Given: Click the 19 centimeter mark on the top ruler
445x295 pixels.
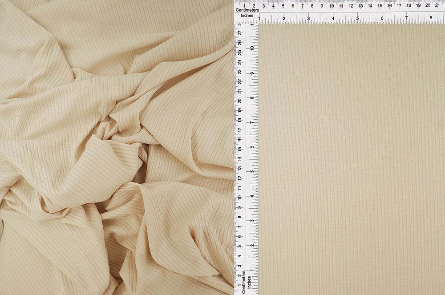Looking at the screenshot, I should click(x=418, y=5).
